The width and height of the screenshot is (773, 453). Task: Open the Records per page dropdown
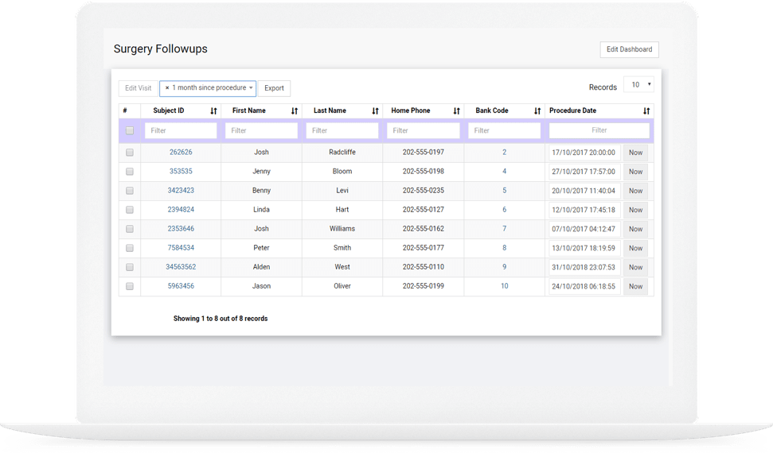coord(639,85)
